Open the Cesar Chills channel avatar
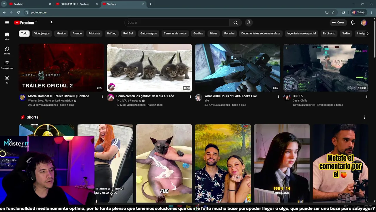Screen dimensions: 376x212 point(287,98)
